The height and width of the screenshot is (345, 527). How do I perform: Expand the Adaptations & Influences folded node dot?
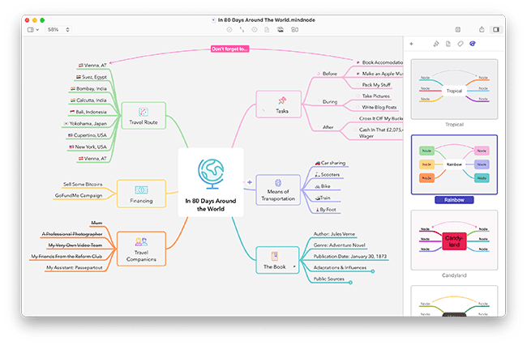click(x=373, y=271)
